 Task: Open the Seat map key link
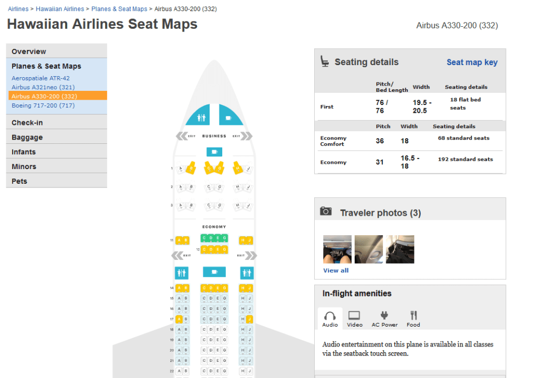472,62
